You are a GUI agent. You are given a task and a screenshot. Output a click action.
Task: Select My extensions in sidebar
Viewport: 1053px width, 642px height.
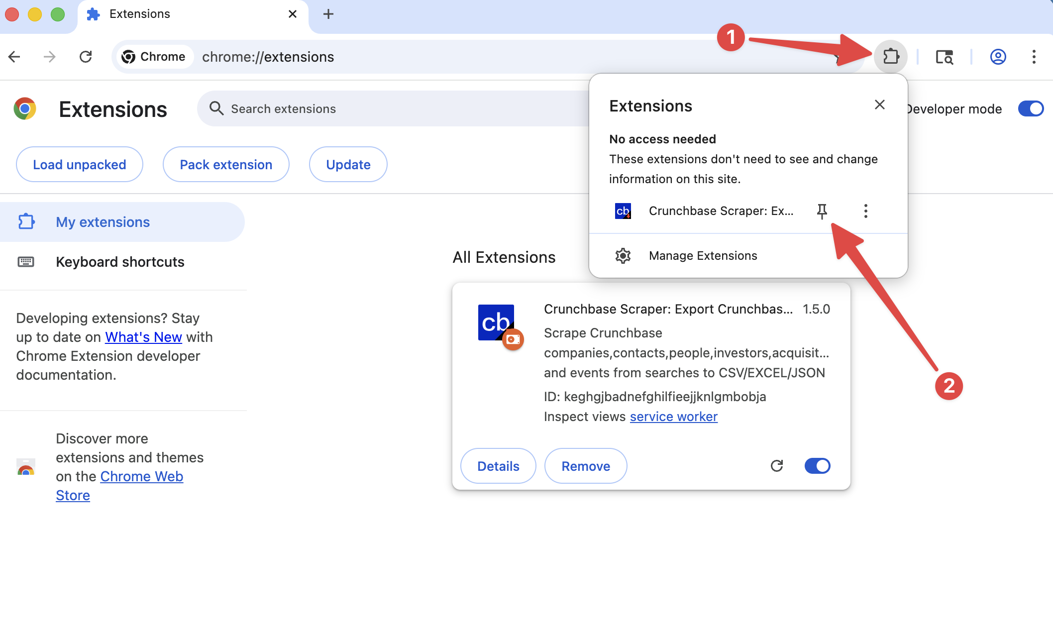122,222
